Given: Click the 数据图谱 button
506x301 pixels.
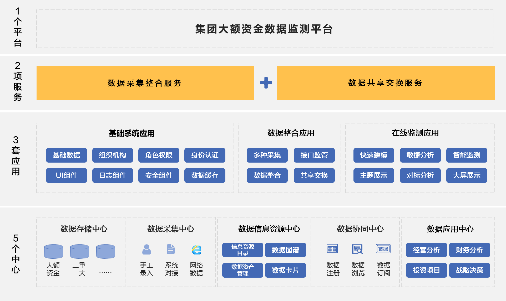Looking at the screenshot, I should (285, 250).
